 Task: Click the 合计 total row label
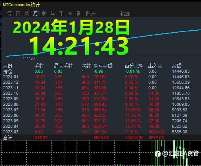coord(7,138)
